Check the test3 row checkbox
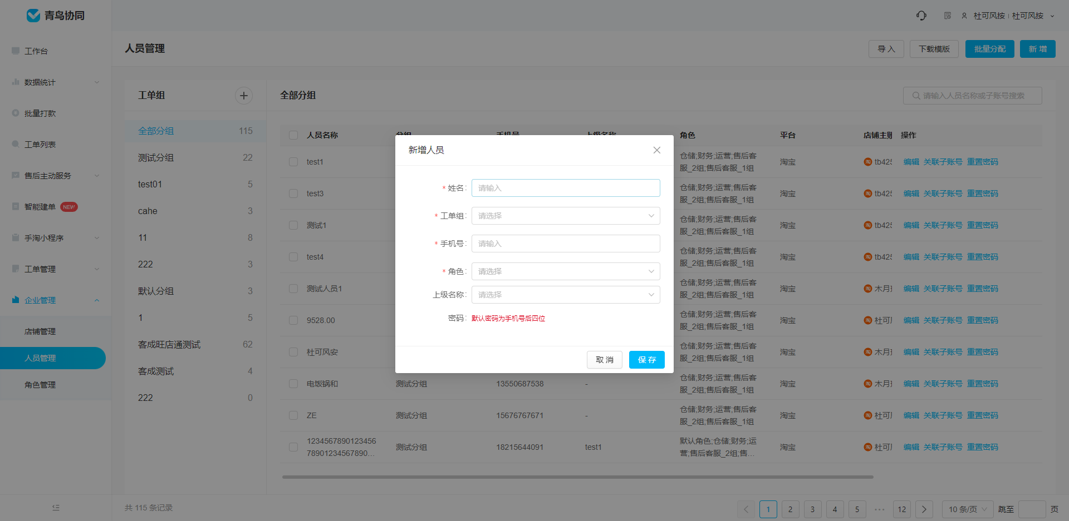Image resolution: width=1069 pixels, height=521 pixels. coord(293,193)
